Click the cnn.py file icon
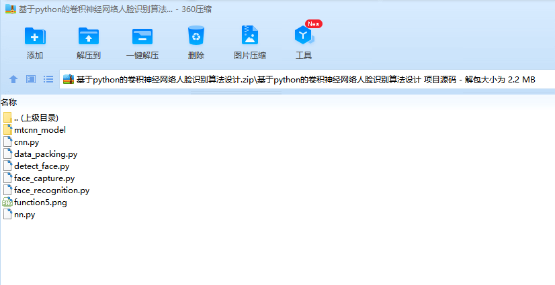Viewport: 555px width, 285px height. 8,142
